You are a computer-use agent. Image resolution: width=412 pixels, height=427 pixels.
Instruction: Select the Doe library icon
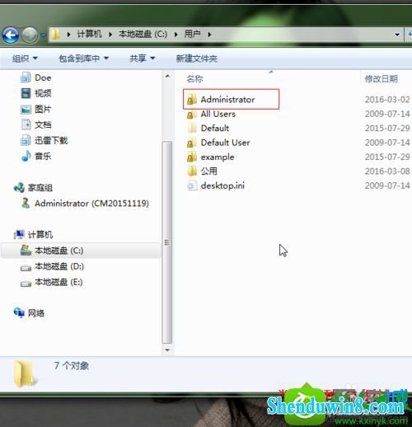point(26,77)
